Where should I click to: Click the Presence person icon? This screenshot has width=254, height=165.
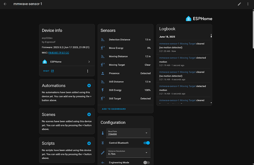coord(103,73)
